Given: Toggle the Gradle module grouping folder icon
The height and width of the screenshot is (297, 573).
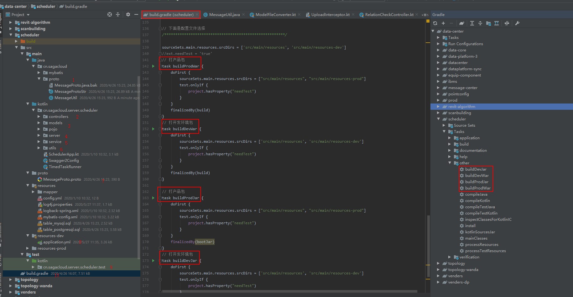Looking at the screenshot, I should [488, 23].
